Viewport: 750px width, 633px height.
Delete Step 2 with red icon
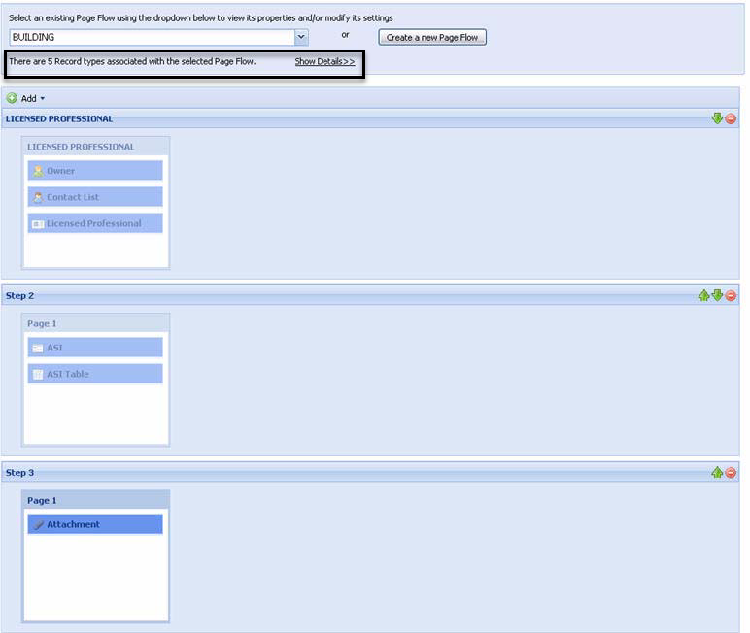(x=731, y=295)
